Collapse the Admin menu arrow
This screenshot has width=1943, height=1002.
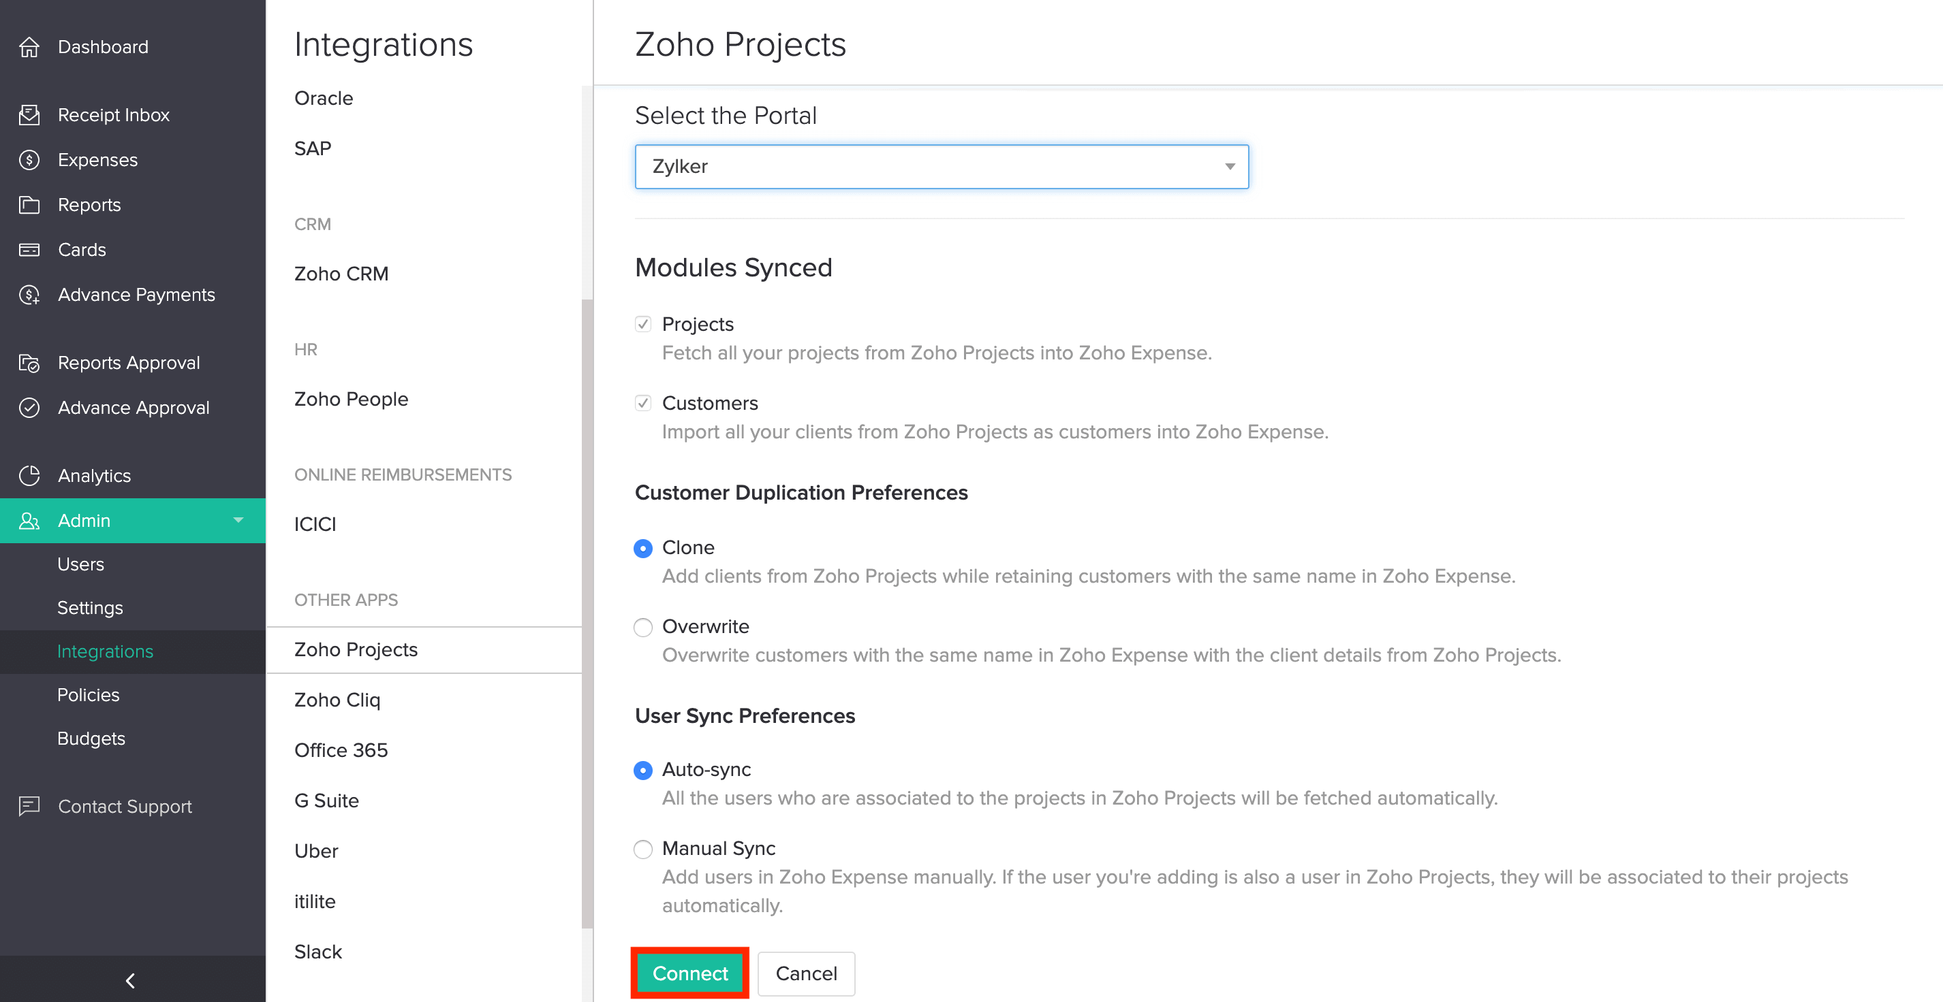pyautogui.click(x=238, y=520)
